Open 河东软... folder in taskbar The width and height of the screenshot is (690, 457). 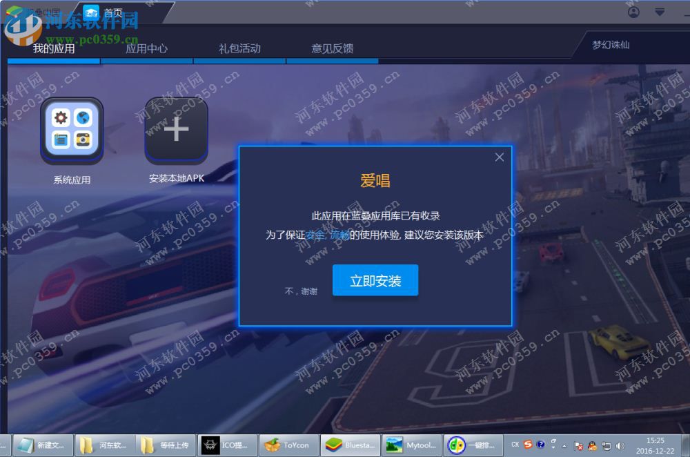[104, 445]
